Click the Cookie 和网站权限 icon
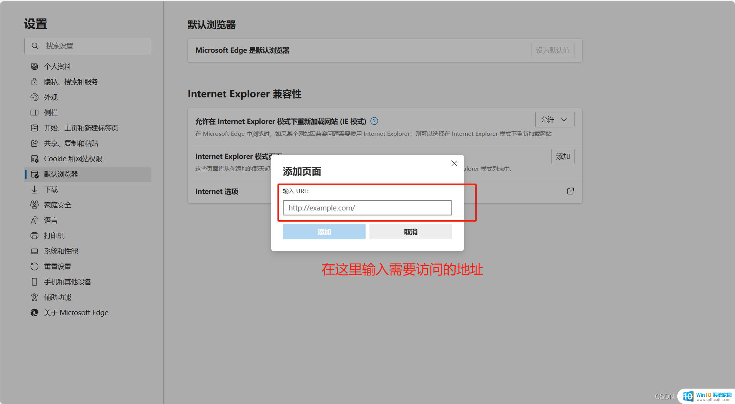The width and height of the screenshot is (735, 404). pyautogui.click(x=34, y=159)
